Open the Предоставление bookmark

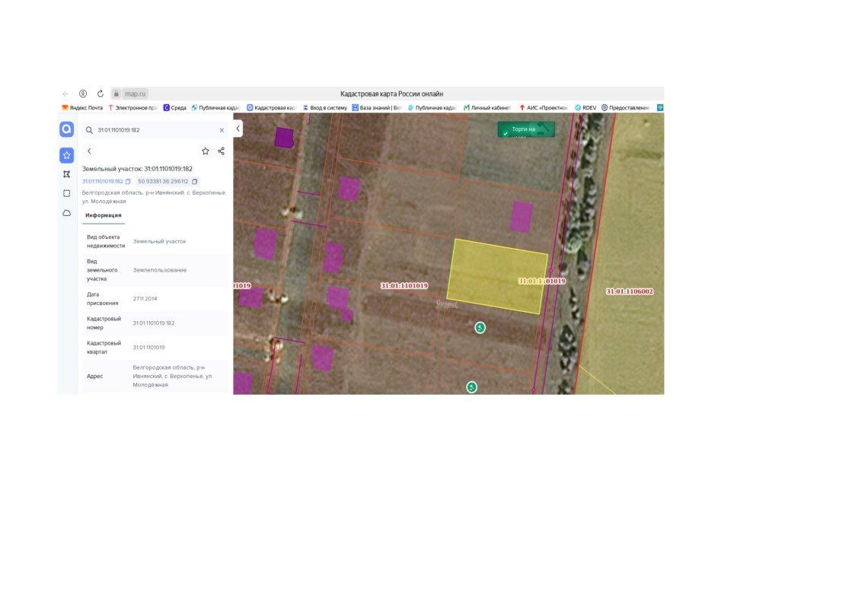(625, 108)
